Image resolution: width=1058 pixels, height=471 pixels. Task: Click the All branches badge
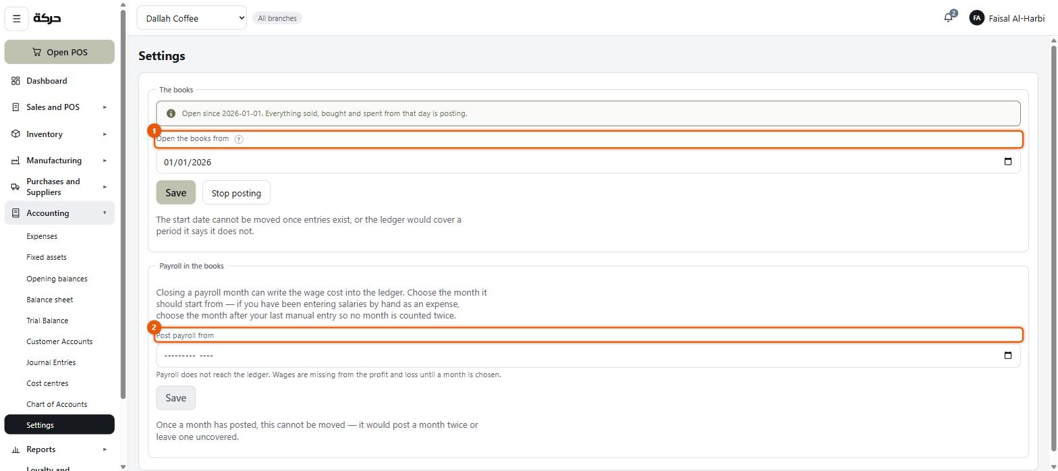[x=277, y=18]
